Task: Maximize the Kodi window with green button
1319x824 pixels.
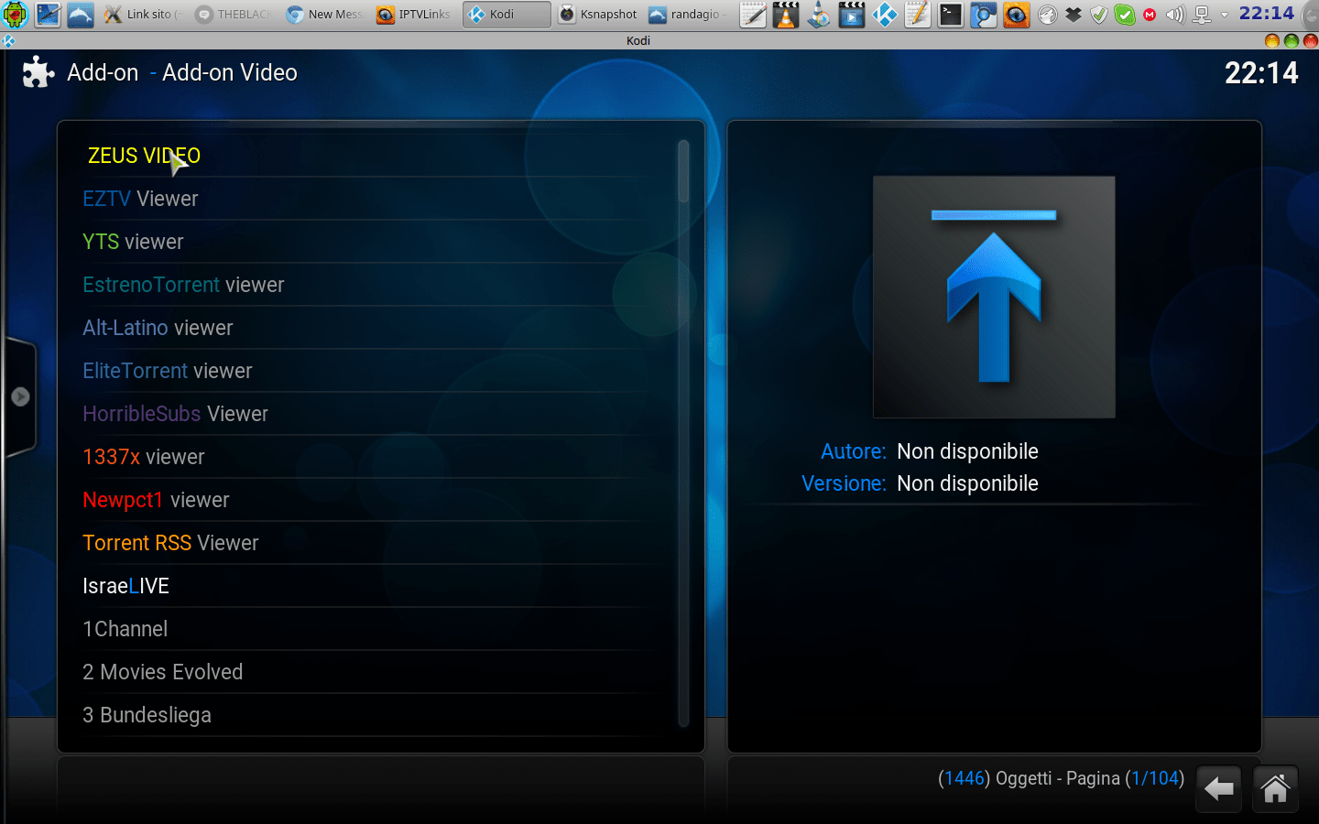Action: (x=1292, y=40)
